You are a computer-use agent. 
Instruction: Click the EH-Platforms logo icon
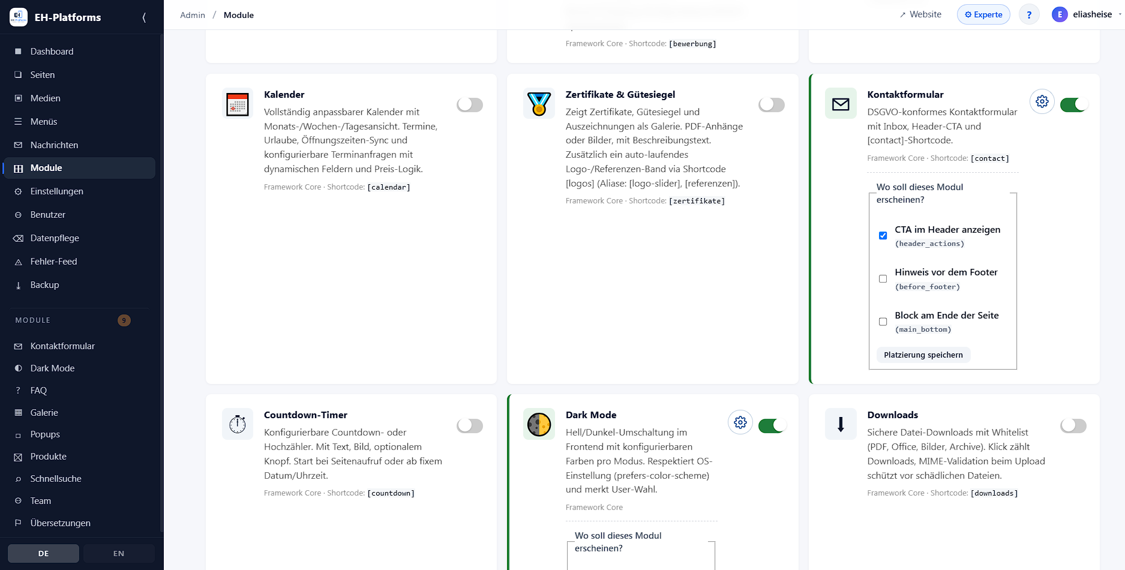pos(19,17)
